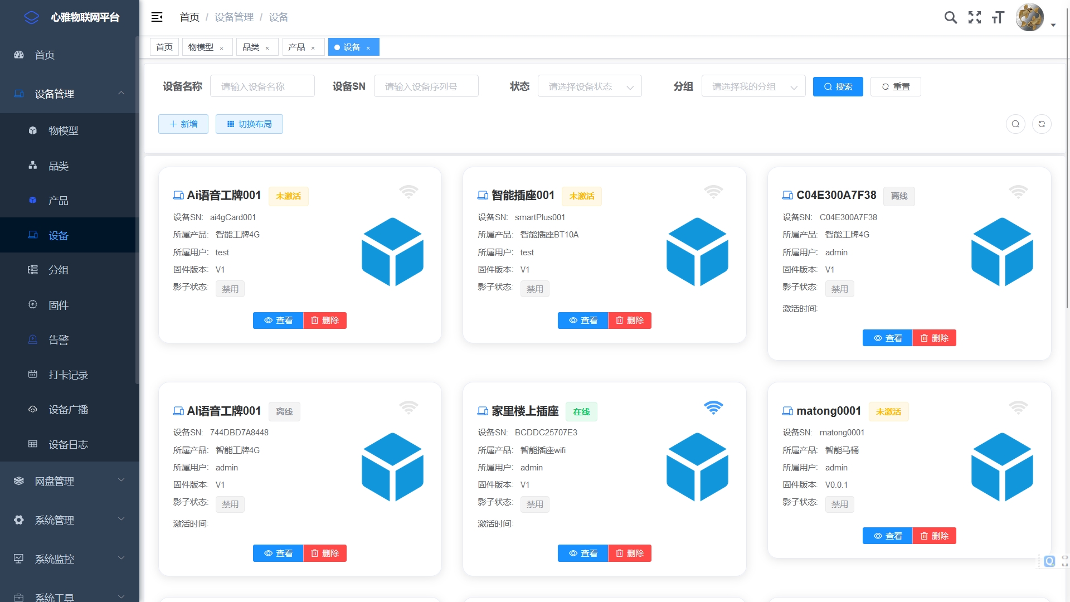This screenshot has width=1070, height=602.
Task: Click 禁用 shadow status tag on Ai语音工牌001
Action: (230, 289)
